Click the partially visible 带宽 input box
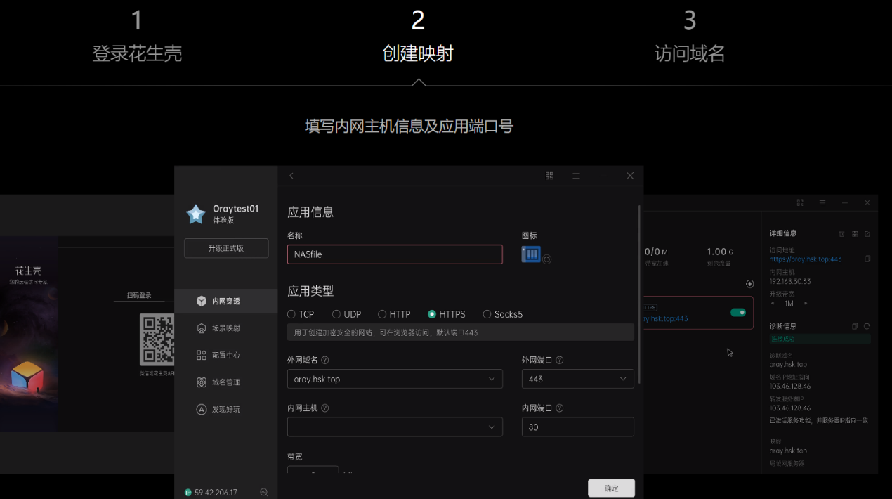The image size is (892, 499). 313,469
